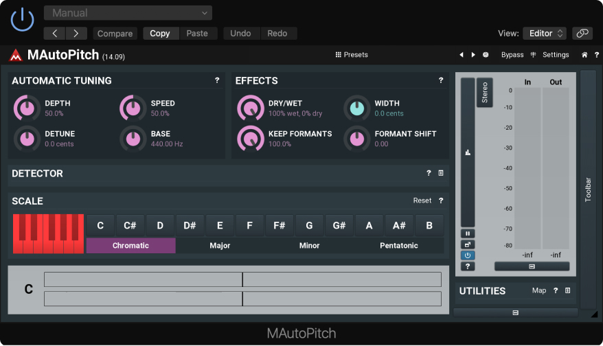The height and width of the screenshot is (346, 603).
Task: Click Reset in the Scale section
Action: (x=422, y=200)
